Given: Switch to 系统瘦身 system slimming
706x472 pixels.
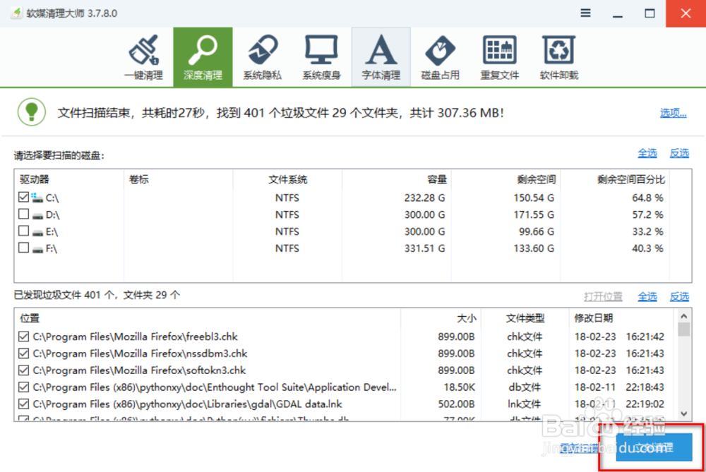Looking at the screenshot, I should point(321,56).
